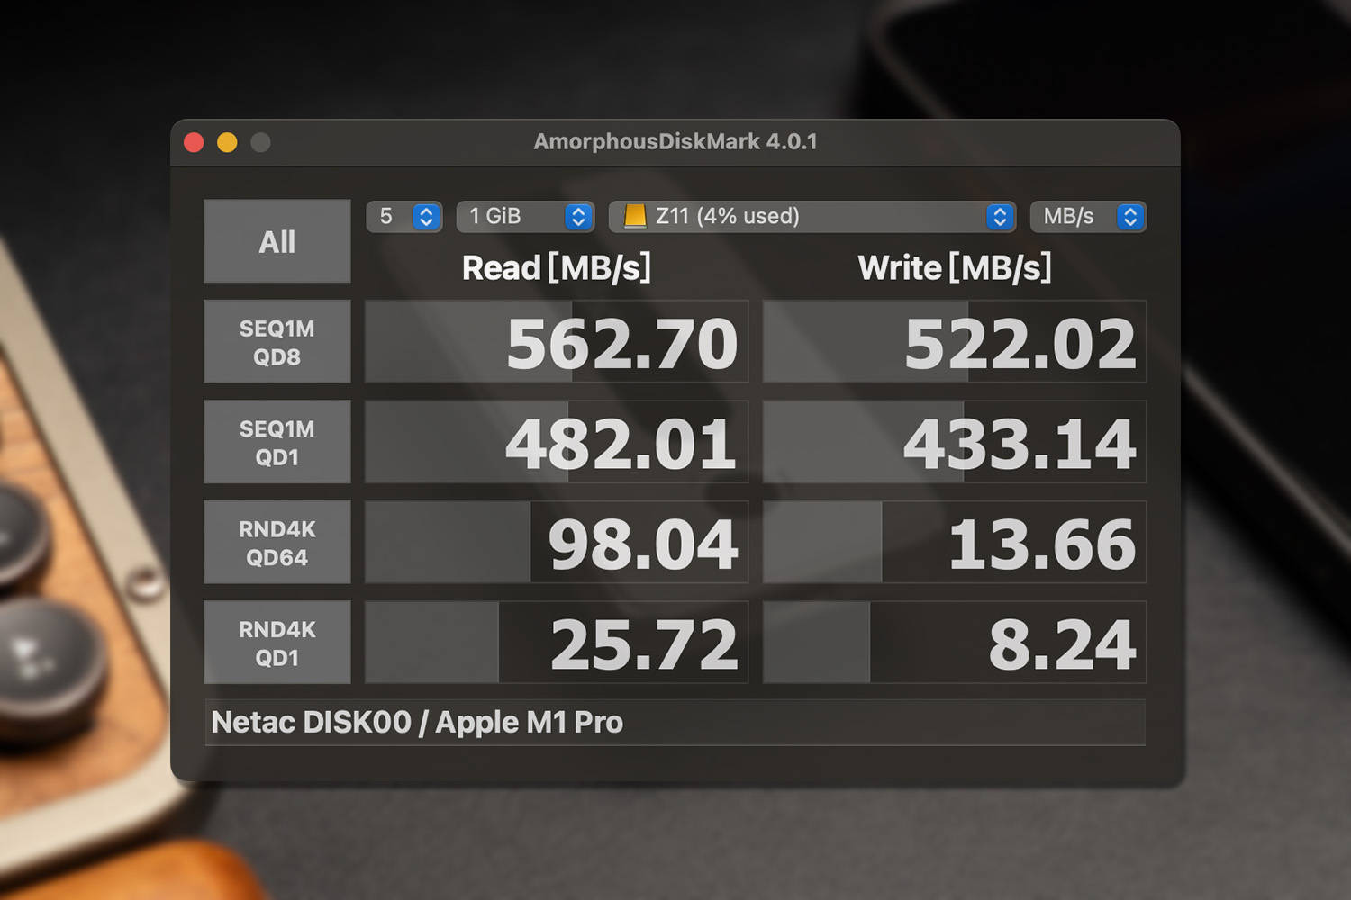This screenshot has height=900, width=1351.
Task: Close AmorphousDiskMark with the red button
Action: point(194,142)
